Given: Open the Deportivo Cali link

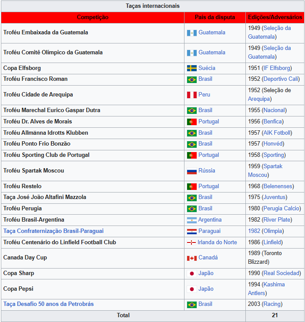Looking at the screenshot, I should [x=281, y=79].
